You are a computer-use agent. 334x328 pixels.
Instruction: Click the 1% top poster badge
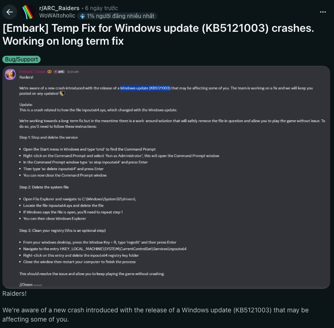point(117,16)
